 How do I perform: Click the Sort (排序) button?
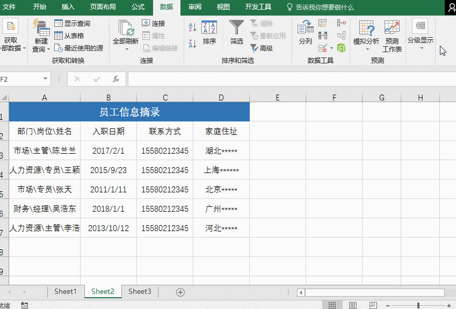[209, 32]
